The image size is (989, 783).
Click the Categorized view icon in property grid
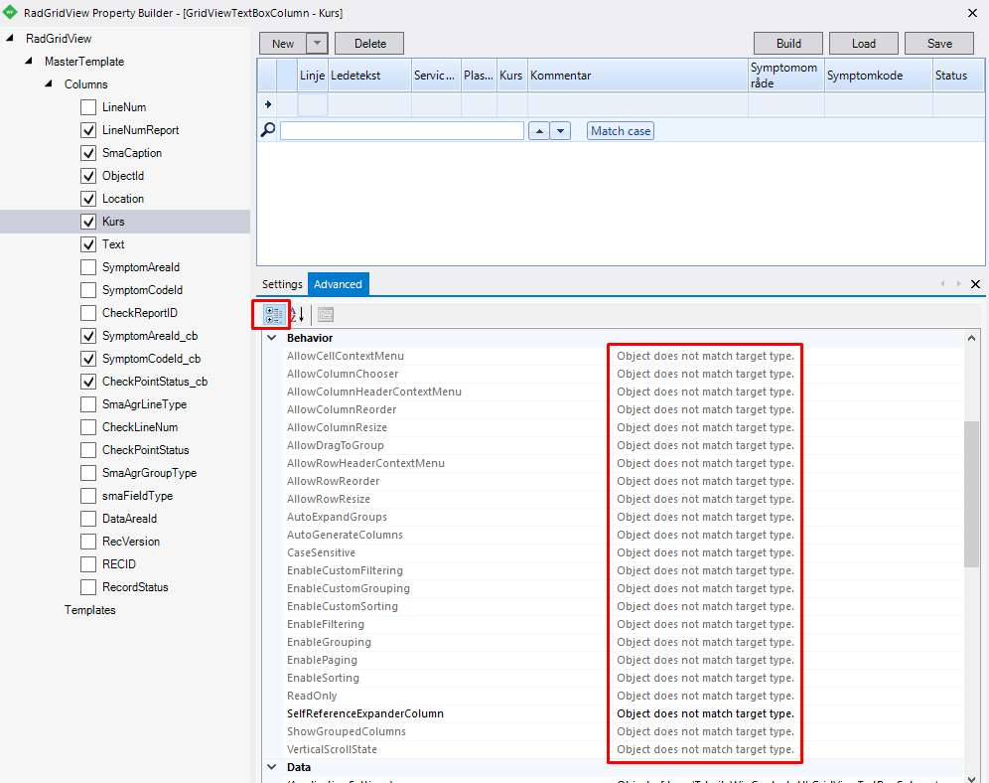274,314
